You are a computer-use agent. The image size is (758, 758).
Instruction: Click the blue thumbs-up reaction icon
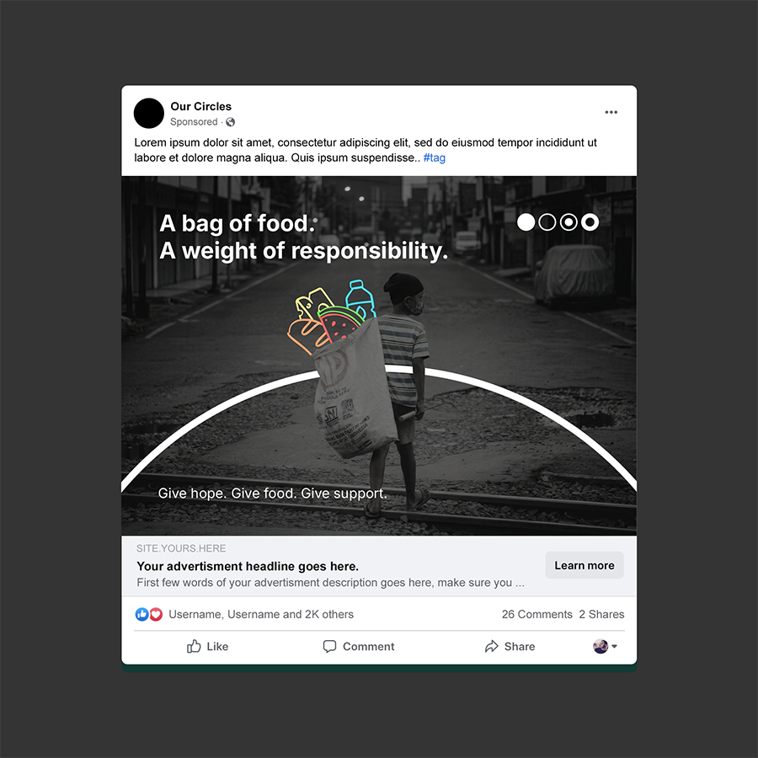[142, 614]
